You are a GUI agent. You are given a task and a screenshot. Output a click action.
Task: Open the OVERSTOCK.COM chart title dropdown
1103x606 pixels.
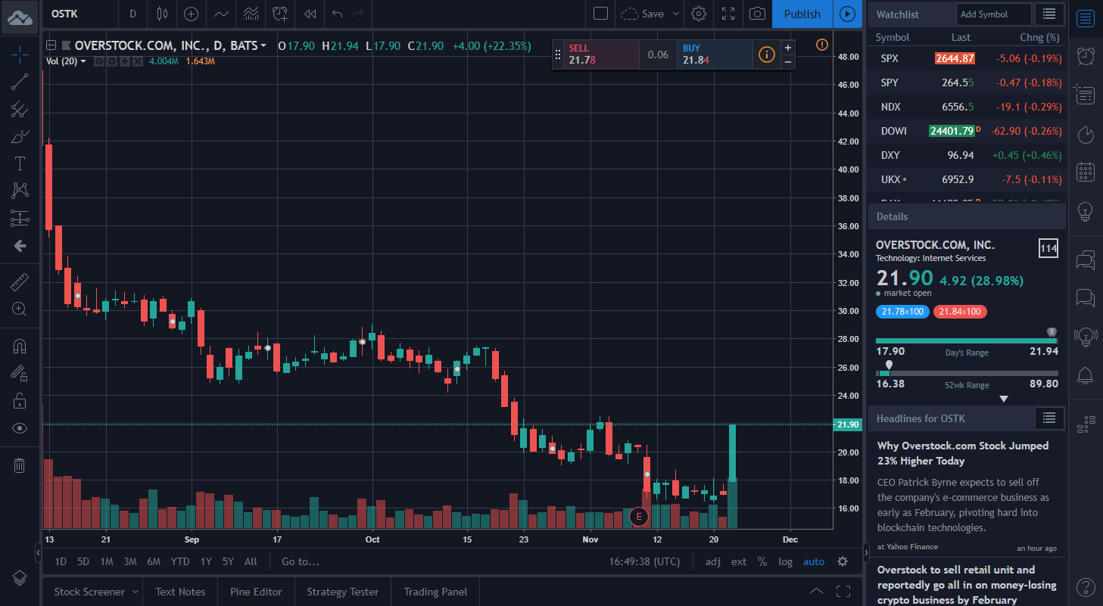coord(263,45)
